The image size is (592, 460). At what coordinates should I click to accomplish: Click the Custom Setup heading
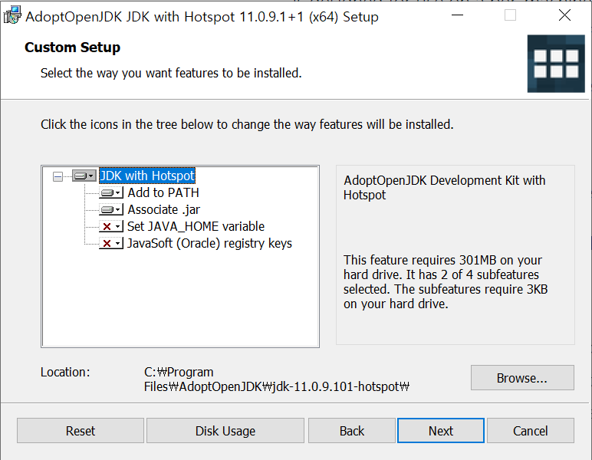click(x=73, y=48)
